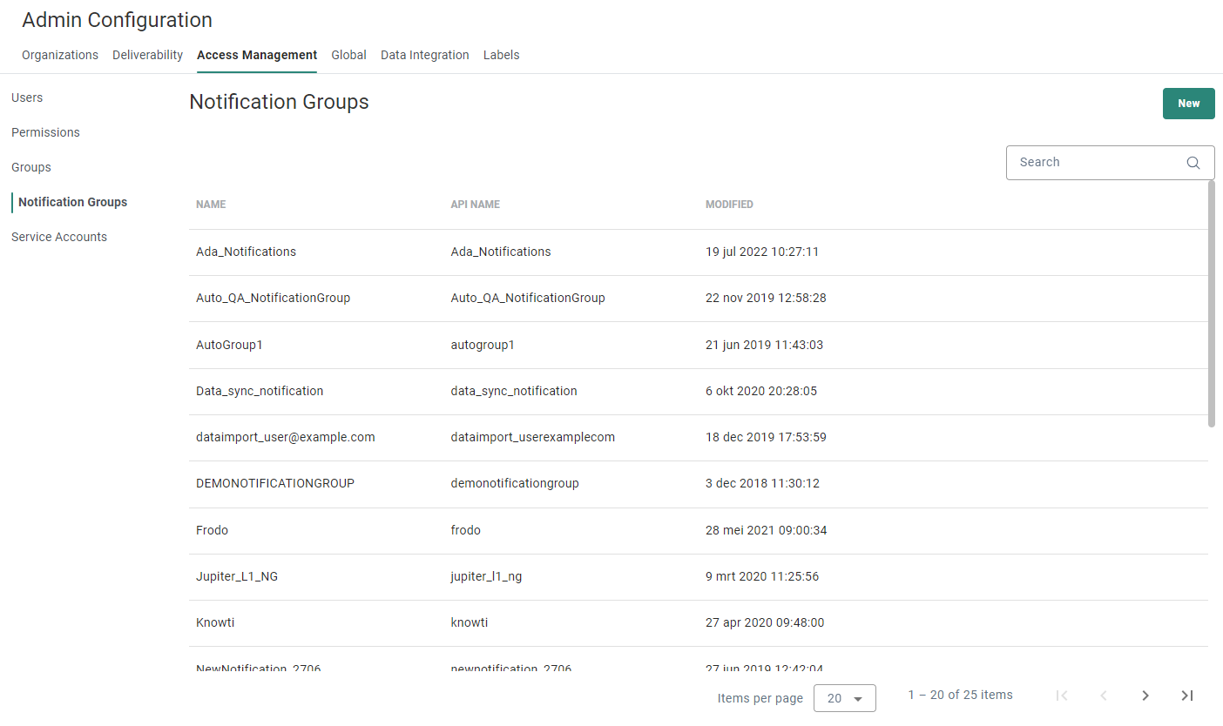Sort by the Modified column header

pyautogui.click(x=729, y=205)
